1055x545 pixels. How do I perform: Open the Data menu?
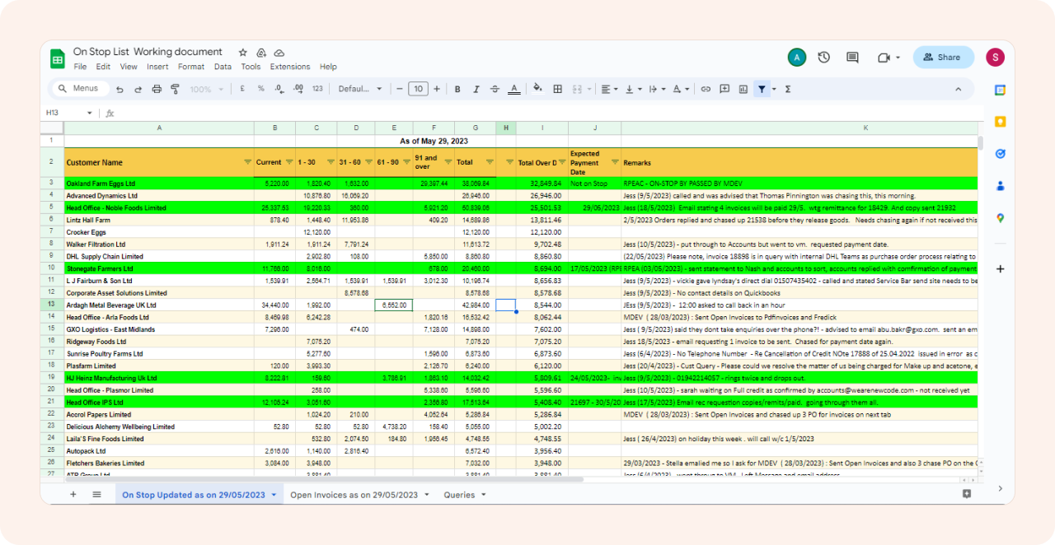(x=223, y=67)
